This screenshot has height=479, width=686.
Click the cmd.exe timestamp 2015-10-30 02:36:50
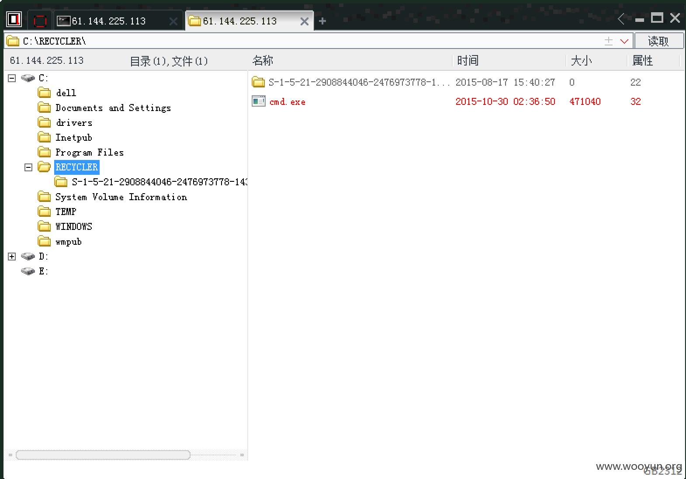pyautogui.click(x=505, y=101)
